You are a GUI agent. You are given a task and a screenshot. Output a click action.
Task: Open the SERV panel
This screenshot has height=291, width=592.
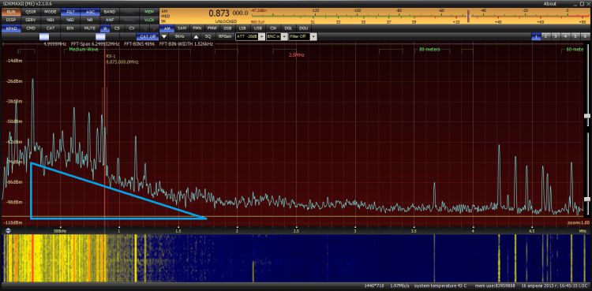point(31,20)
